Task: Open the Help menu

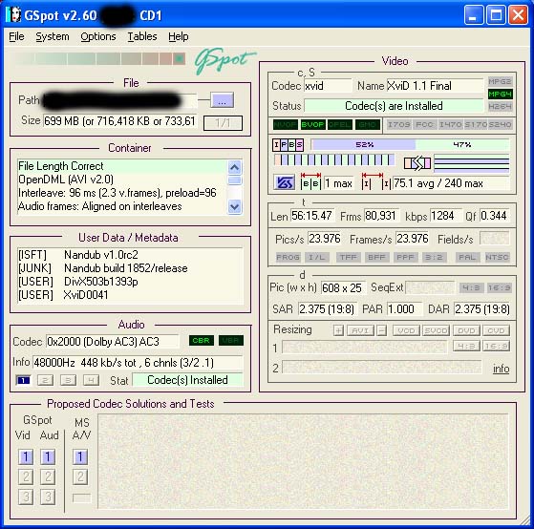Action: [178, 36]
